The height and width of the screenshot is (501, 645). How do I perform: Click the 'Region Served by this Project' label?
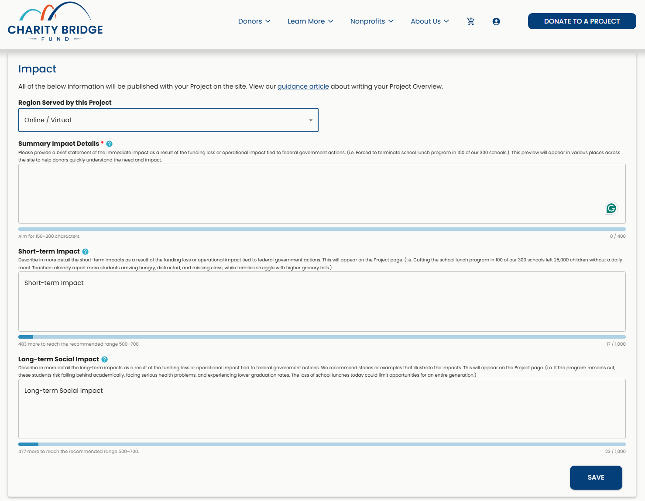point(65,103)
